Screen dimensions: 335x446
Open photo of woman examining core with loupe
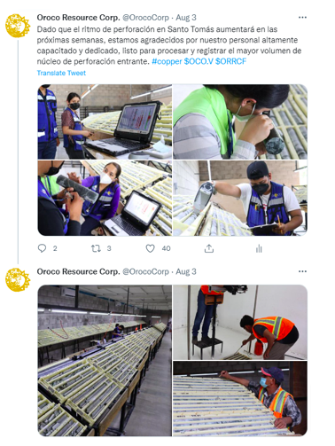click(240, 121)
